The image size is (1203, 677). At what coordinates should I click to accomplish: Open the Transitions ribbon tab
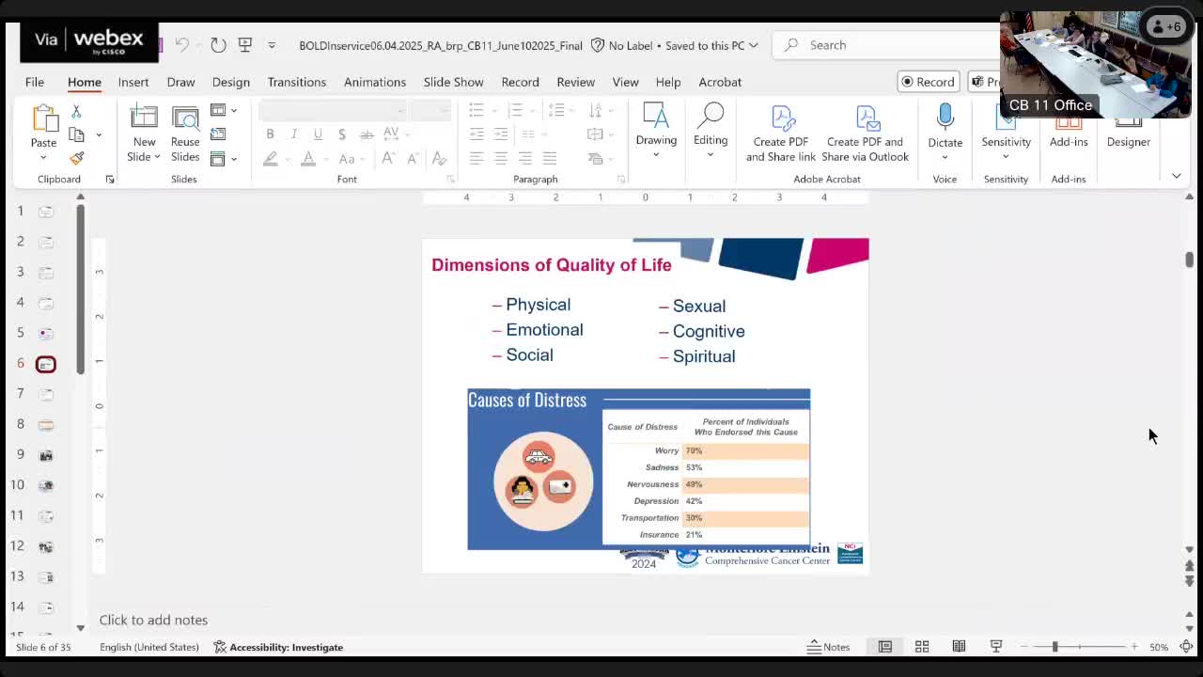pyautogui.click(x=296, y=82)
